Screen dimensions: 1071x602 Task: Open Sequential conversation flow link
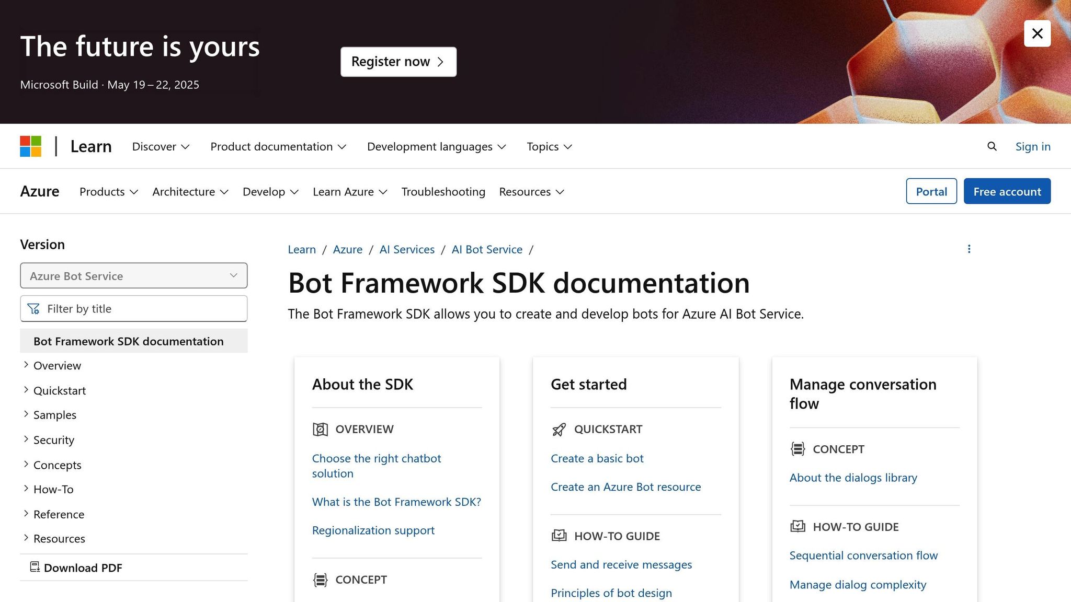pos(863,555)
